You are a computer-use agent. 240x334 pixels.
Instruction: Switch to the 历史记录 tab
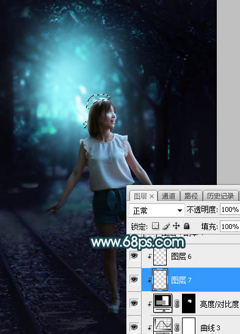(x=220, y=196)
